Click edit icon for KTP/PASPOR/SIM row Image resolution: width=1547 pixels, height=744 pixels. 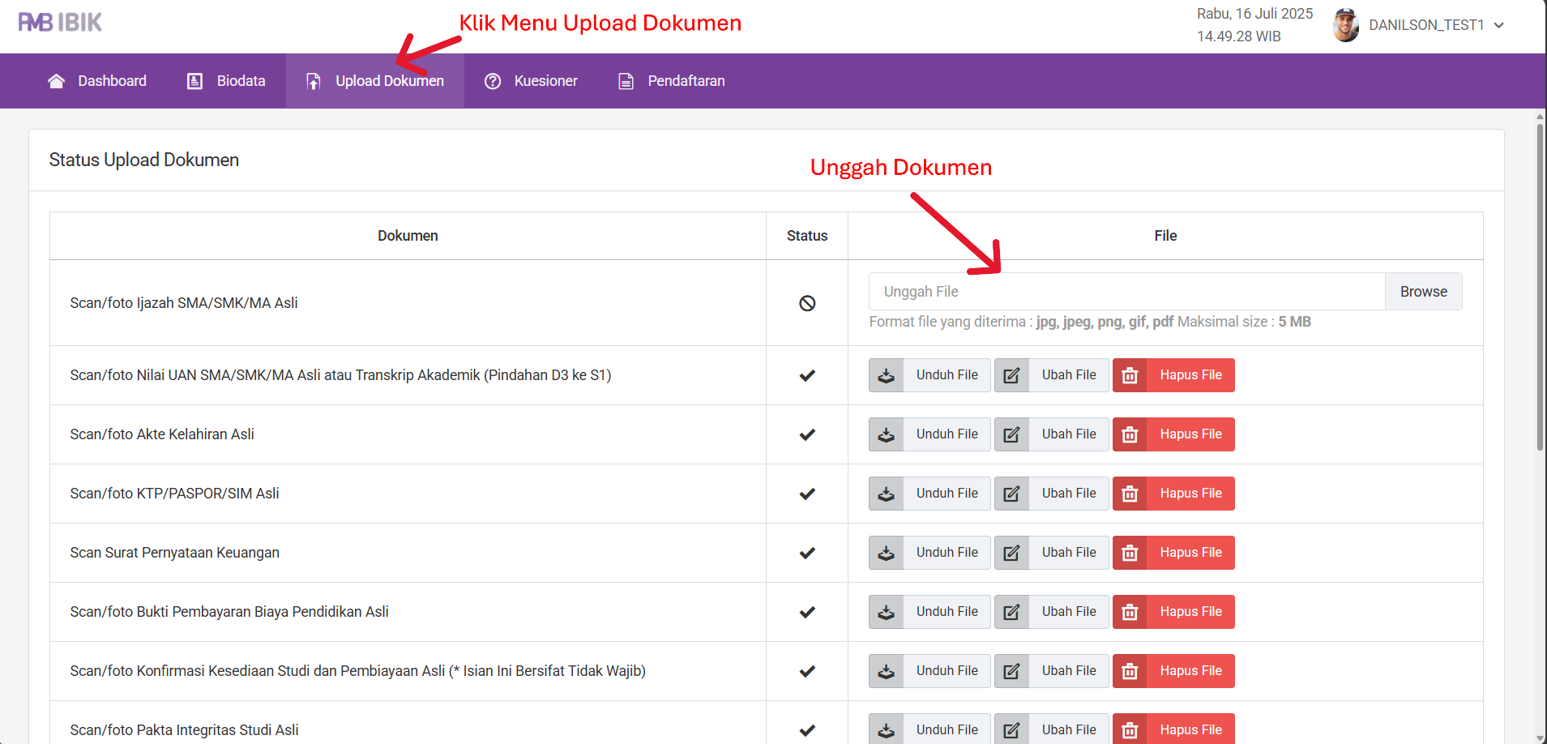(1011, 494)
